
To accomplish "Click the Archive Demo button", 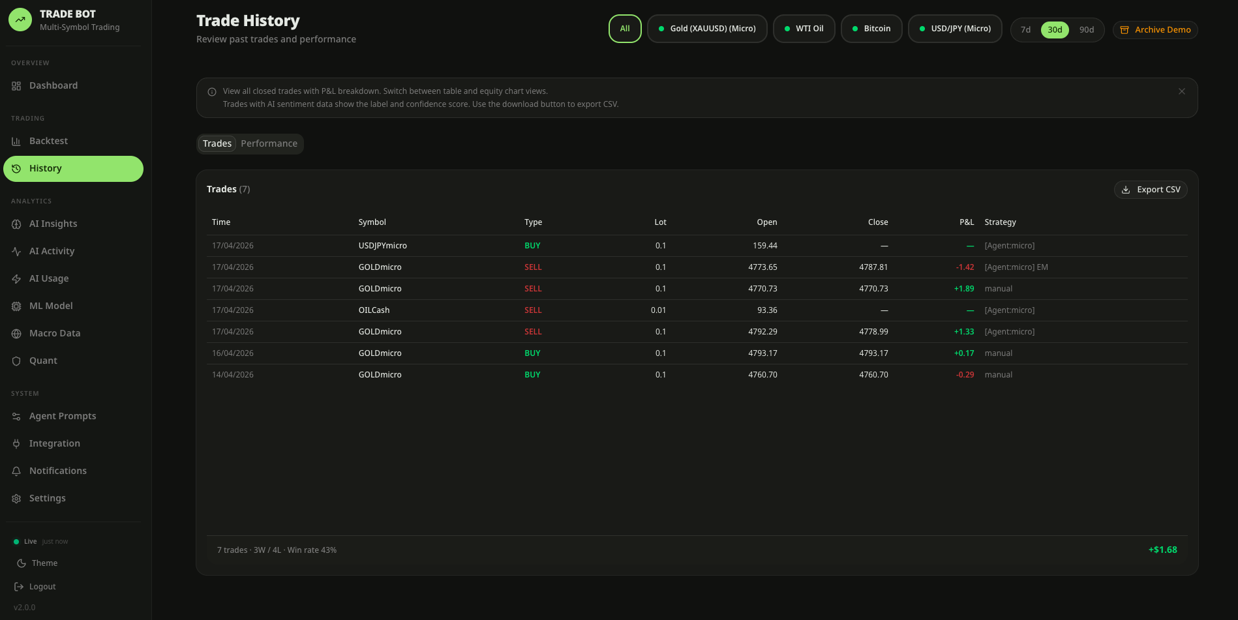I will 1155,30.
